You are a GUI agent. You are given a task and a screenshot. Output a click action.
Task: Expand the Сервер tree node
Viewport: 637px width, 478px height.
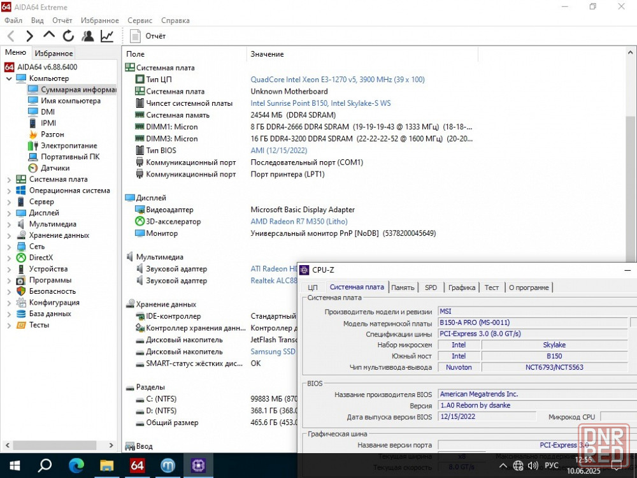tap(9, 201)
